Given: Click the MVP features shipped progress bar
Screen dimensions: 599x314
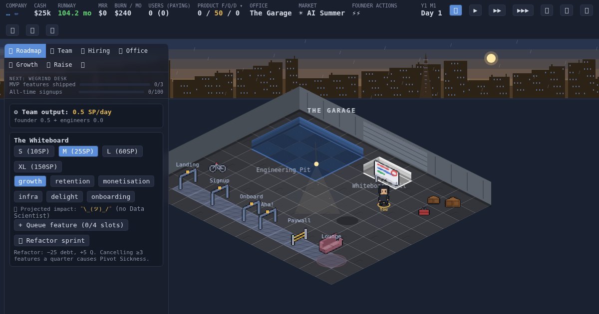Looking at the screenshot, I should 114,85.
